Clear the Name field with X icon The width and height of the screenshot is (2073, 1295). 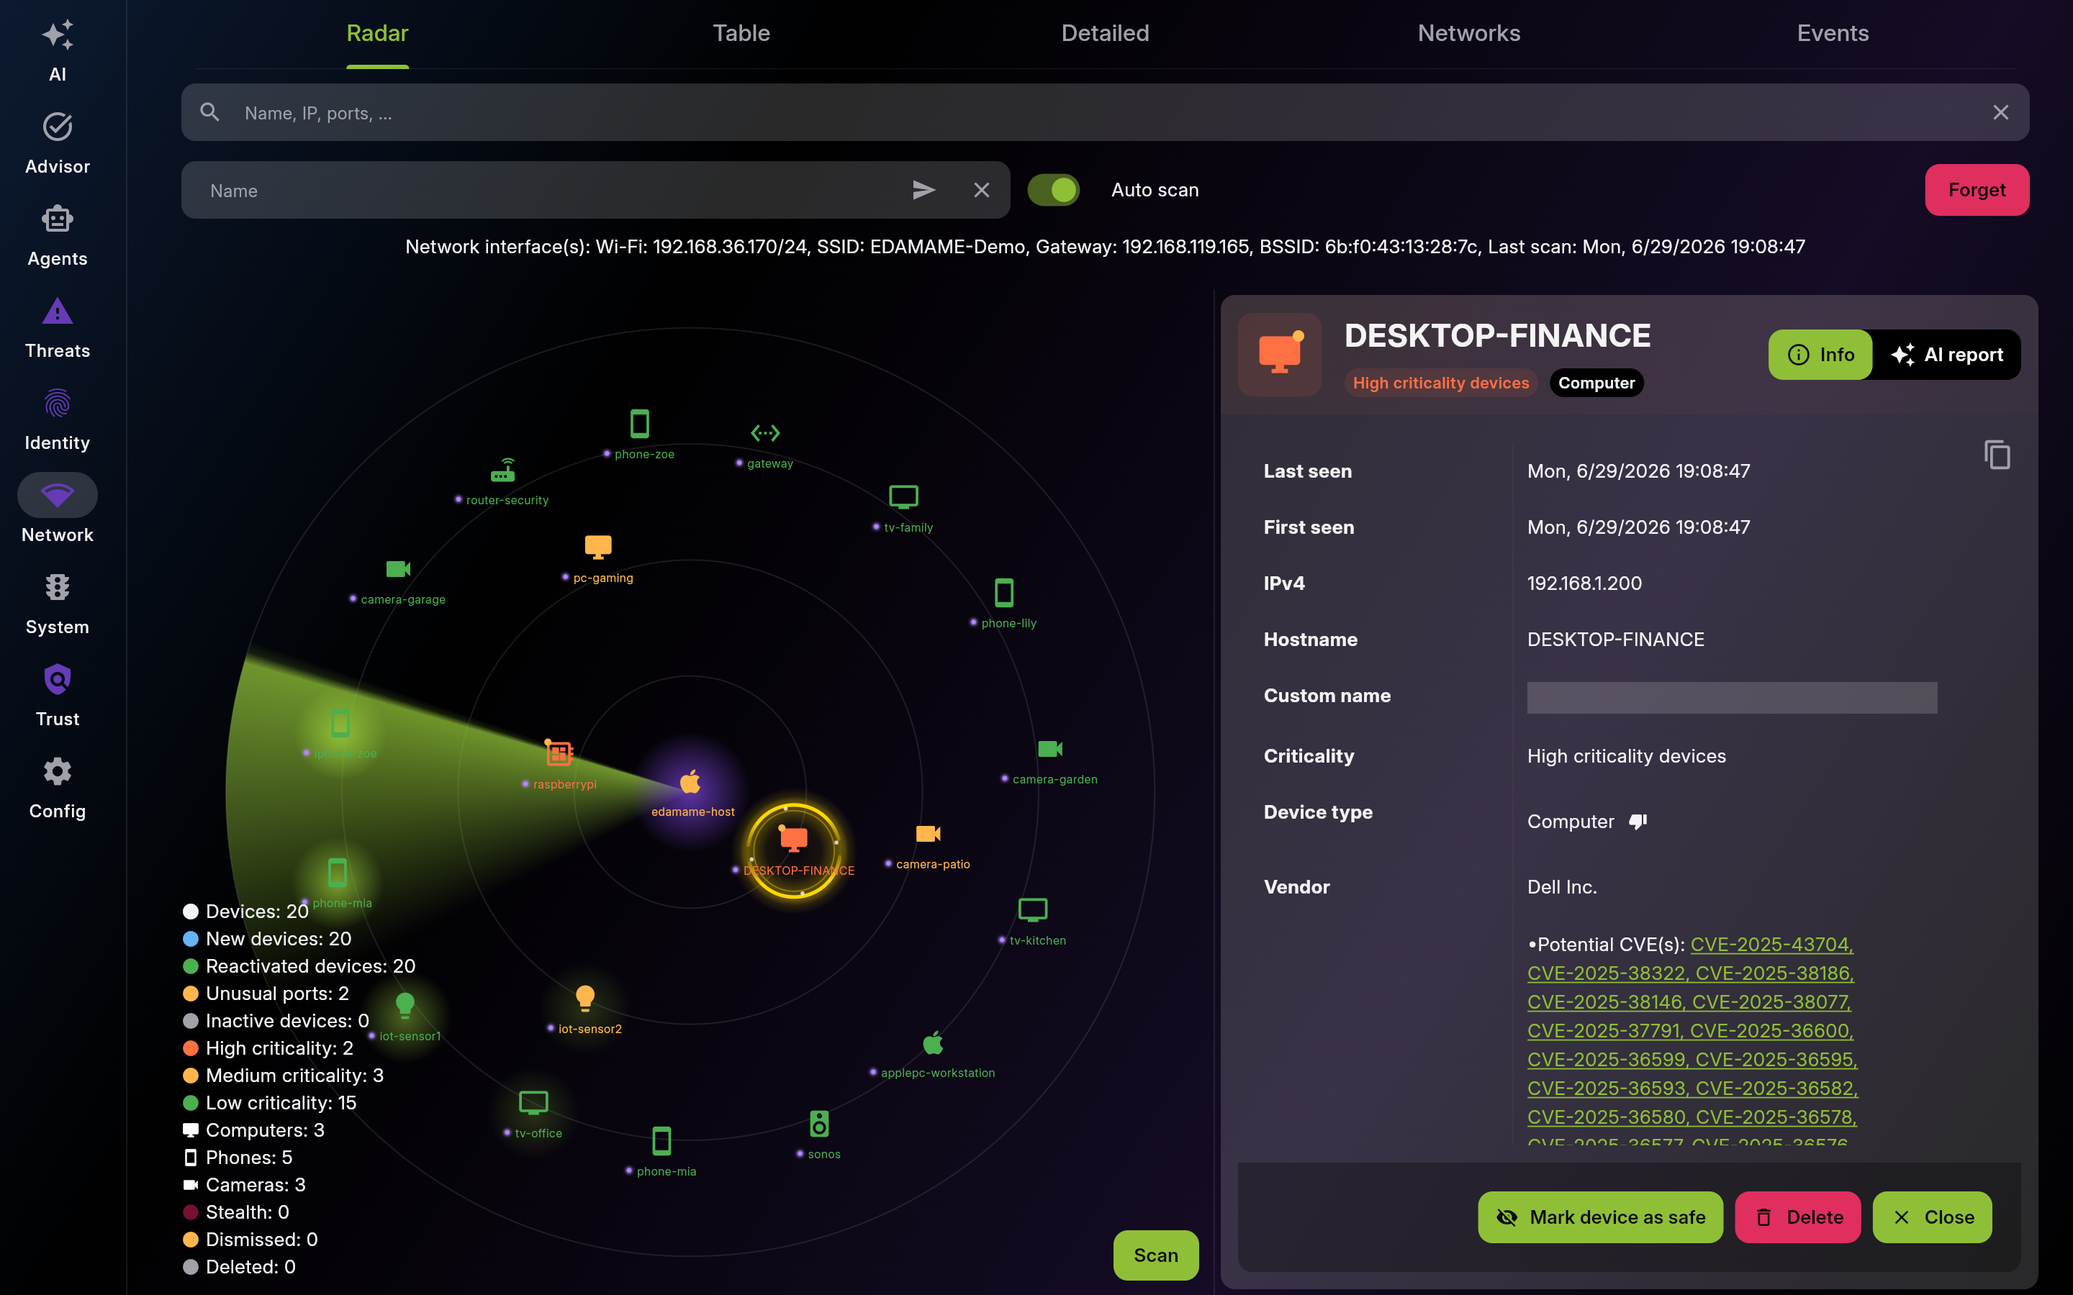(982, 190)
